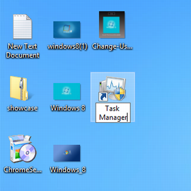The width and height of the screenshot is (191, 191).
Task: Select the ChromeSe... installer icon
Action: click(22, 149)
